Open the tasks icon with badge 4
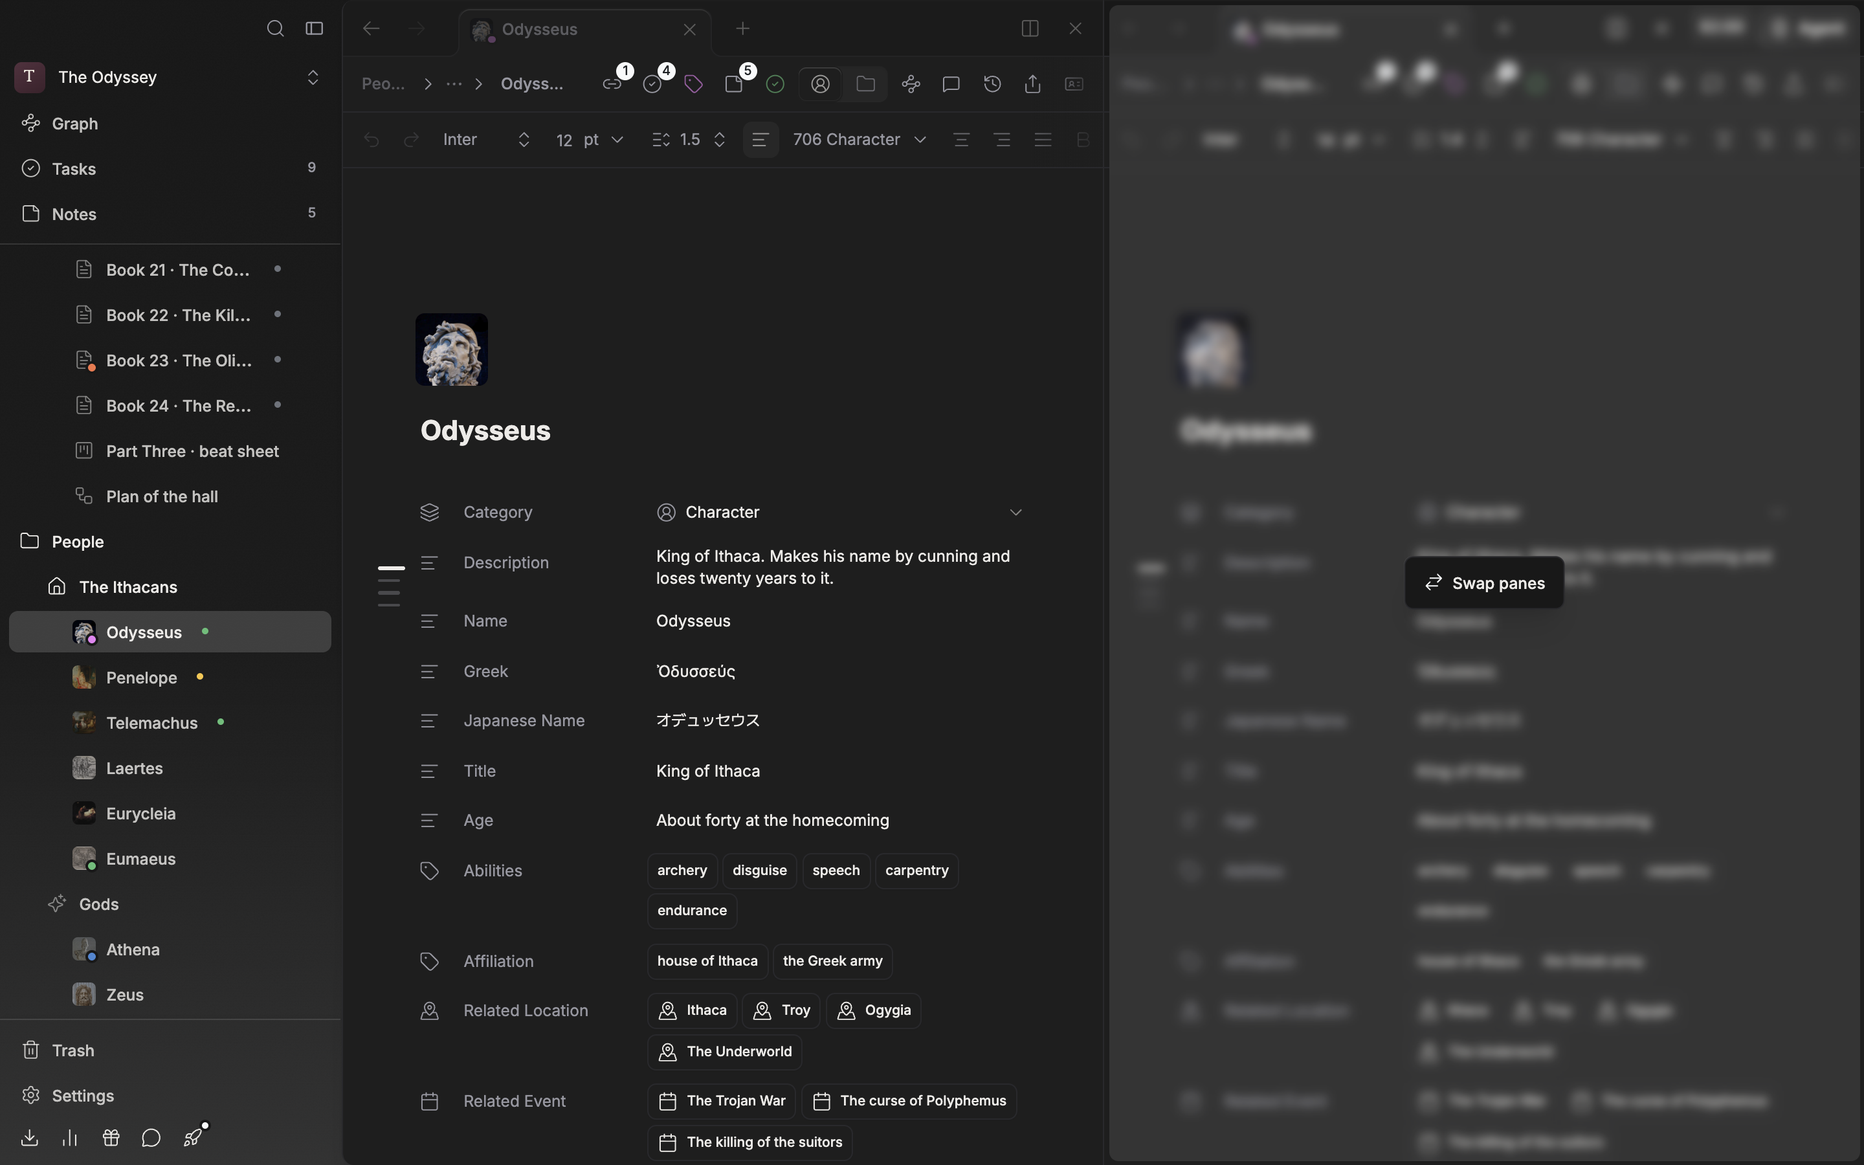 tap(652, 84)
